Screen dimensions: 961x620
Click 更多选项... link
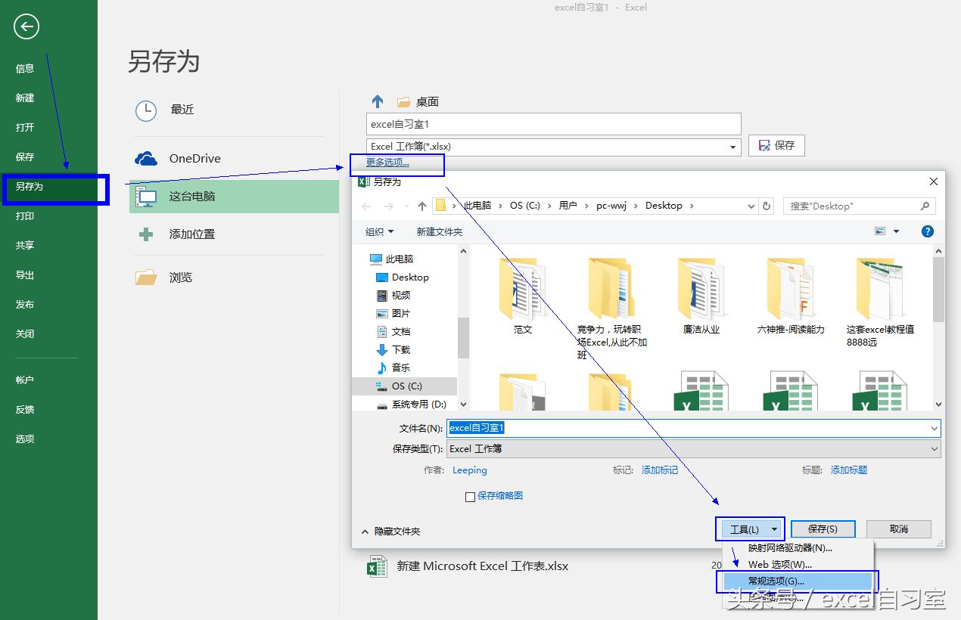[387, 163]
